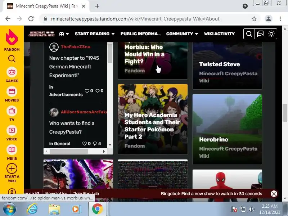Open the Morbius Who Would Win card
The image size is (288, 216).
coord(153,60)
